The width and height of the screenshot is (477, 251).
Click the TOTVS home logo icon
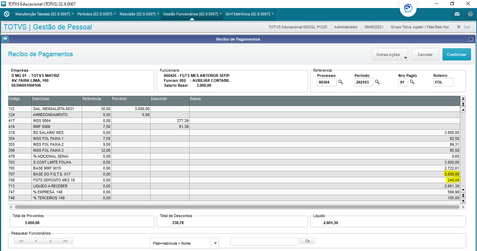pyautogui.click(x=6, y=14)
